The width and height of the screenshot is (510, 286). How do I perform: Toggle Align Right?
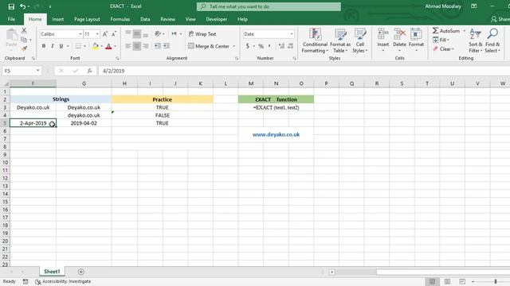point(145,46)
